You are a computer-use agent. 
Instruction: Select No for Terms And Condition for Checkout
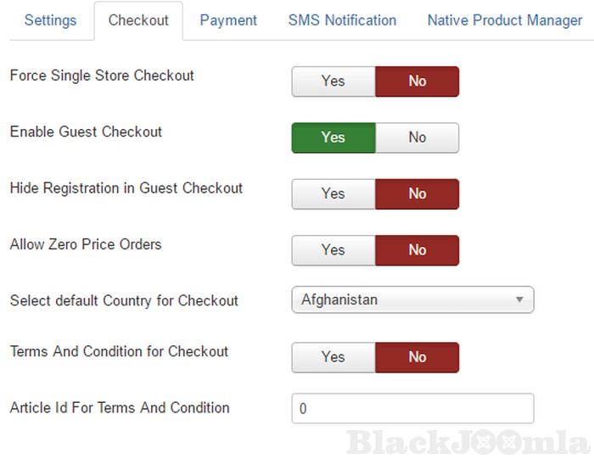[417, 357]
